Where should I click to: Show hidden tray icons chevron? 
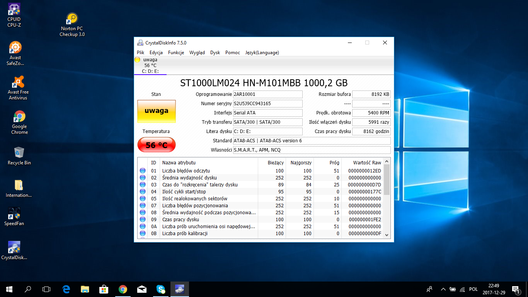tap(443, 289)
